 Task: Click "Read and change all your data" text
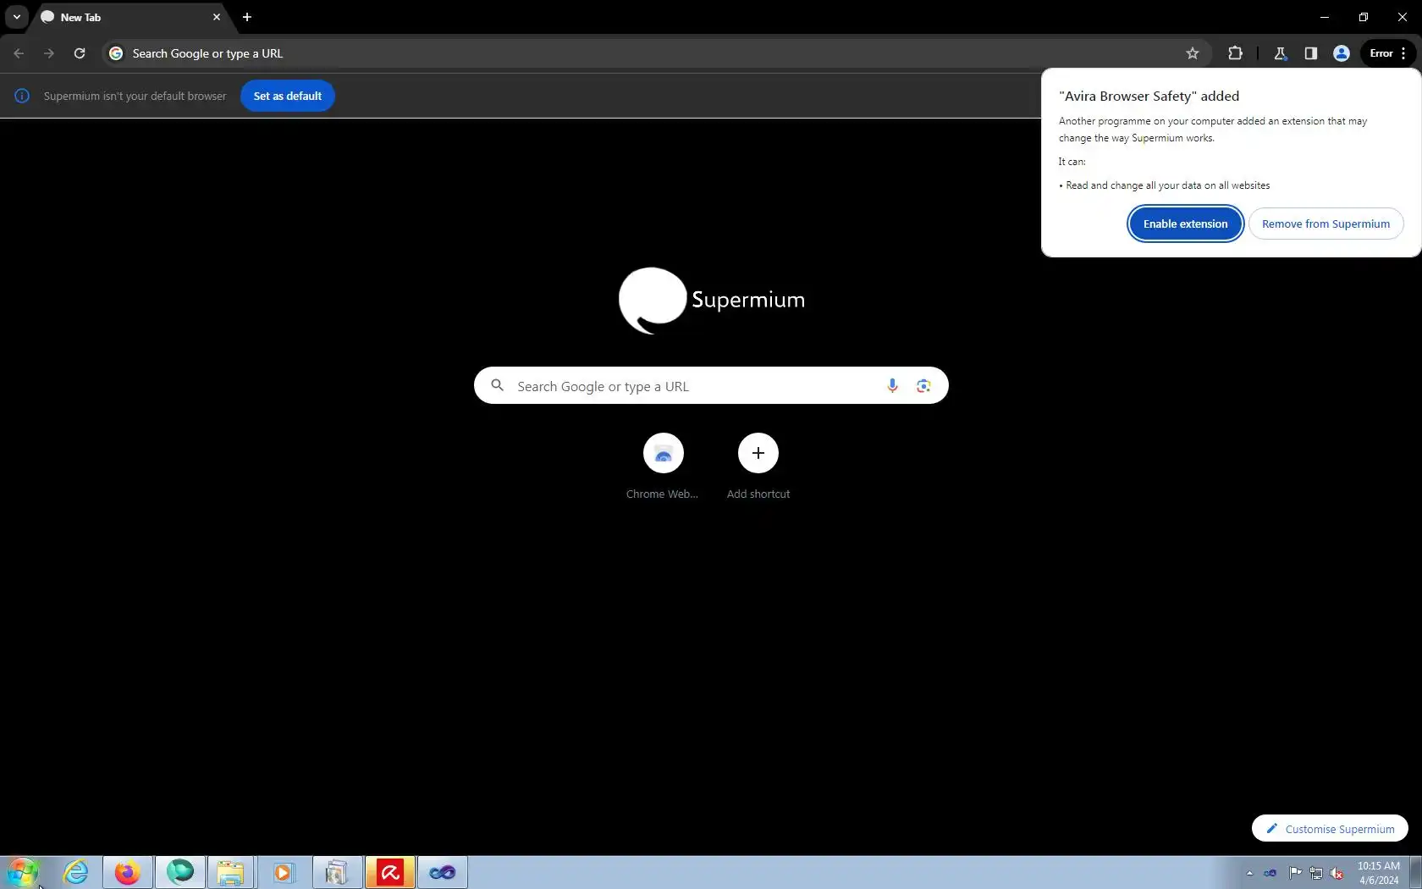click(x=1168, y=185)
